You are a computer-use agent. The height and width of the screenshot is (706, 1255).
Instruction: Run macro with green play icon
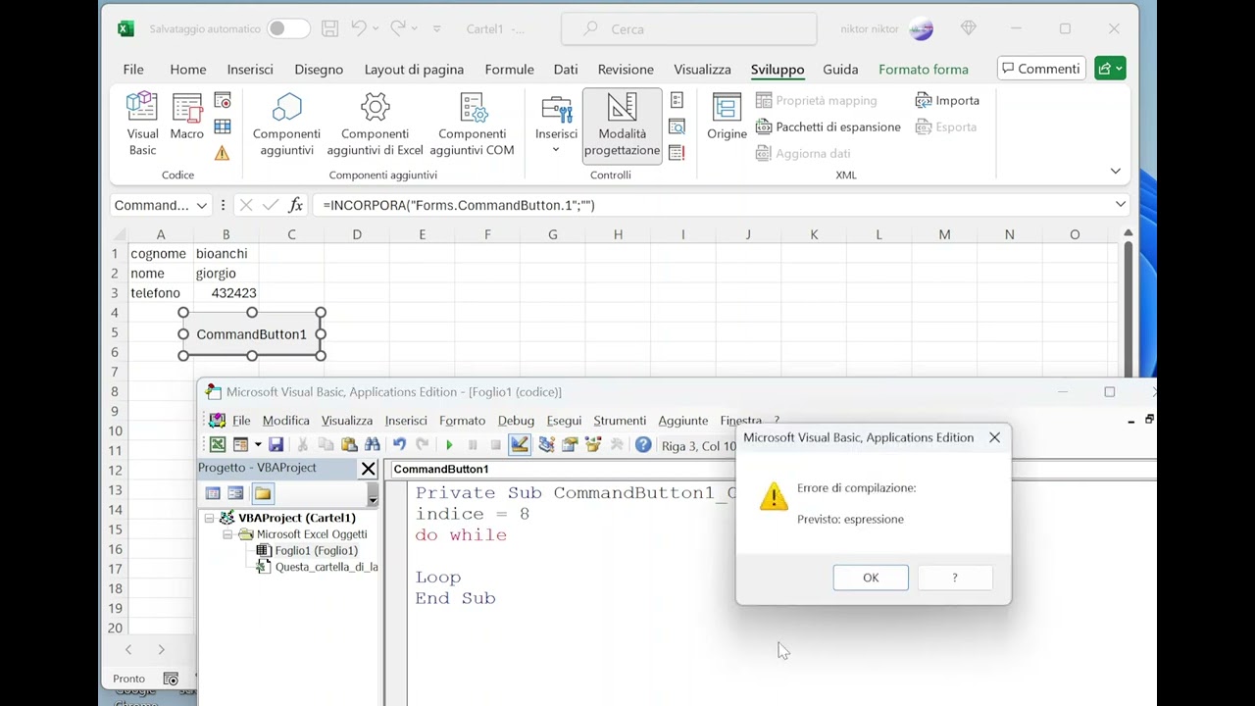449,445
